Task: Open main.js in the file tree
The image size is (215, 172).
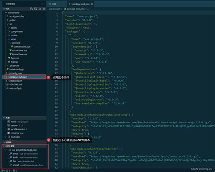Action: click(15, 62)
